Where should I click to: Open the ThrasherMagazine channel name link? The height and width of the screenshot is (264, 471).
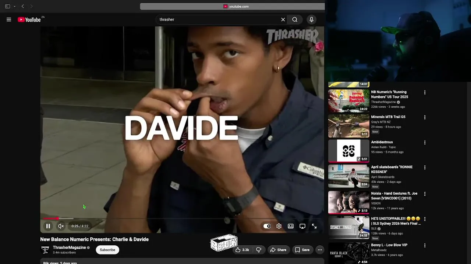(x=70, y=248)
